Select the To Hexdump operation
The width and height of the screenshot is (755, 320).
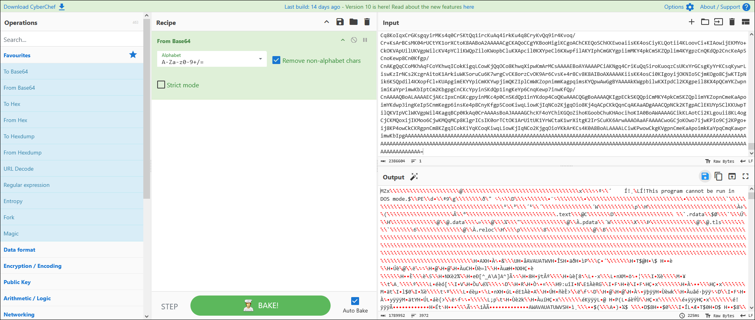coord(72,136)
